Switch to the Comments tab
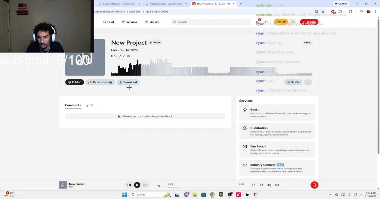This screenshot has width=380, height=199. point(73,105)
